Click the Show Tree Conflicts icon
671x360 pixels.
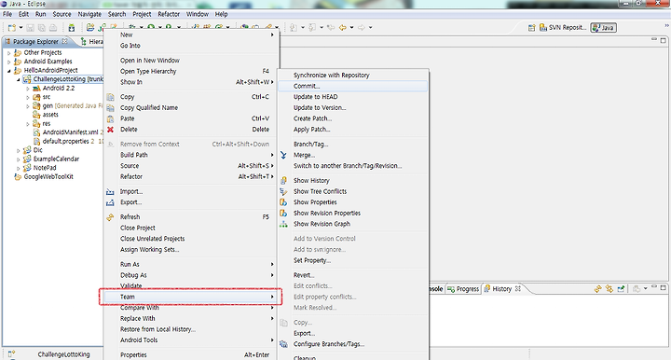coord(283,191)
